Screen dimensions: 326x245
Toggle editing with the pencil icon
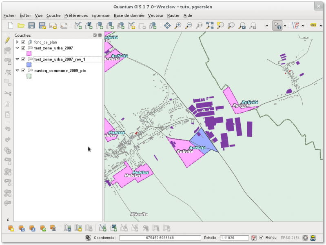coord(7,40)
